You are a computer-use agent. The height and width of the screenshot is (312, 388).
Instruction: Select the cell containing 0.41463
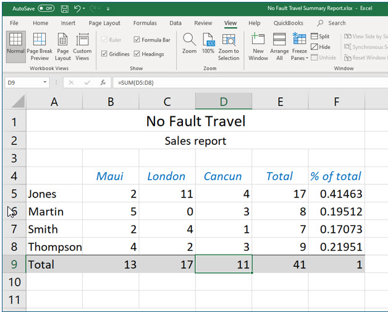click(337, 193)
